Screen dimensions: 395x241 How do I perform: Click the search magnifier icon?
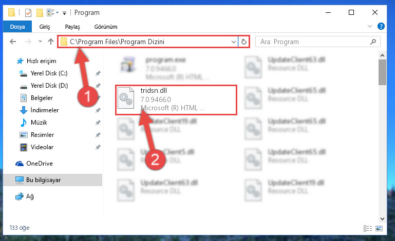tap(373, 42)
